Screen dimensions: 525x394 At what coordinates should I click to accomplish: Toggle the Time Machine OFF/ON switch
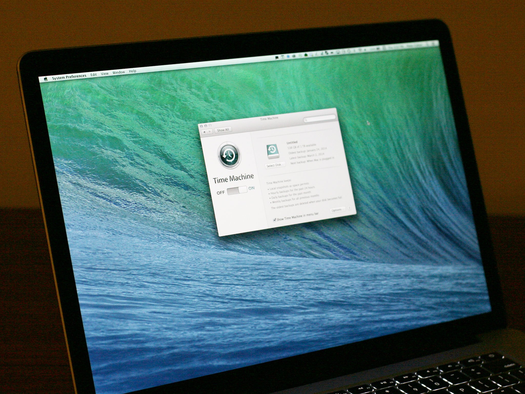(x=237, y=190)
